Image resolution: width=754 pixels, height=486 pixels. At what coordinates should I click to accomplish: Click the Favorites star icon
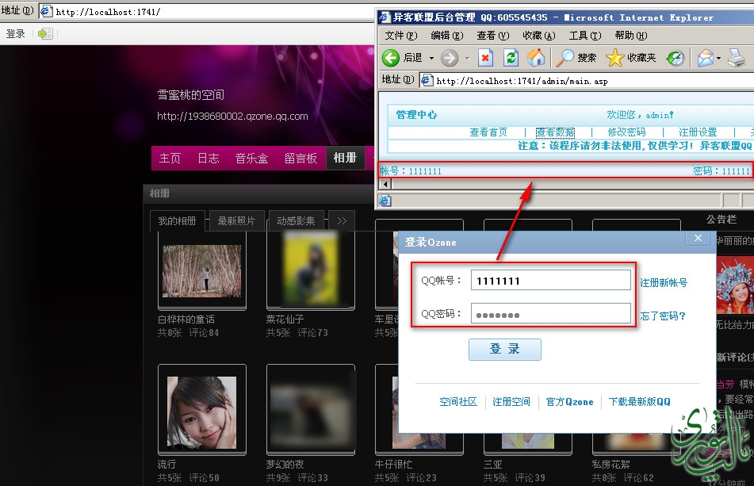pos(614,58)
